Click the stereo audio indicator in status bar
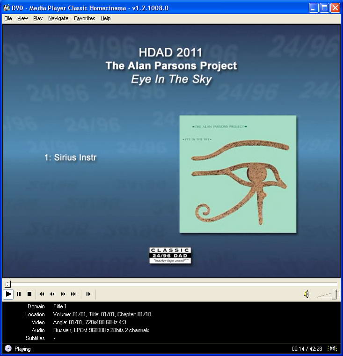Screen dimensions: 343x356 click(332, 349)
